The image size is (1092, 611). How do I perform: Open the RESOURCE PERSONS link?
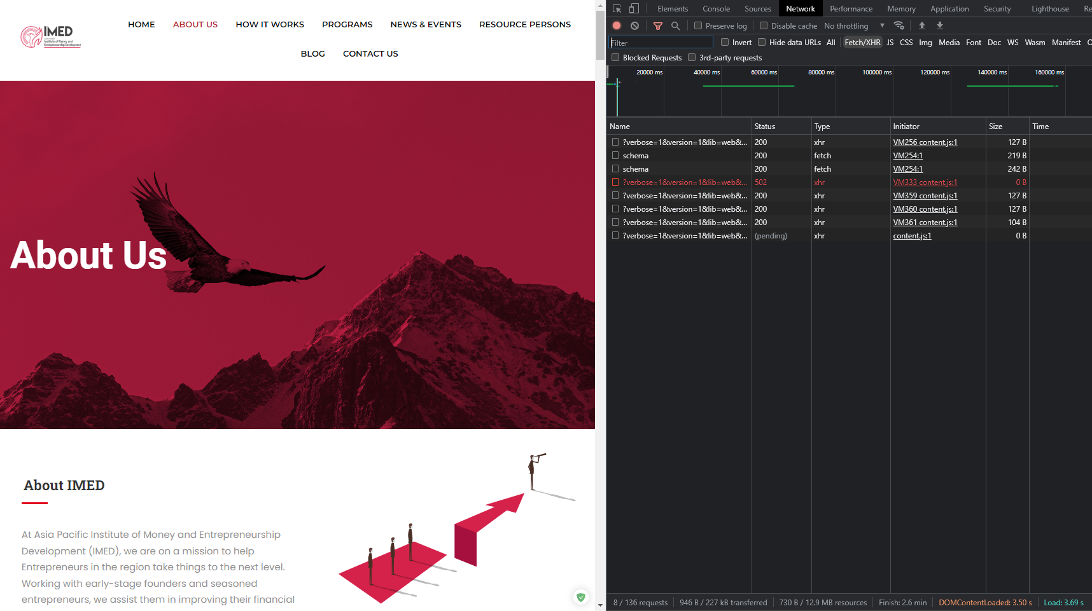pyautogui.click(x=525, y=25)
